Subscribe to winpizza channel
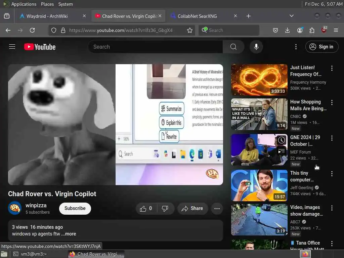 click(75, 208)
